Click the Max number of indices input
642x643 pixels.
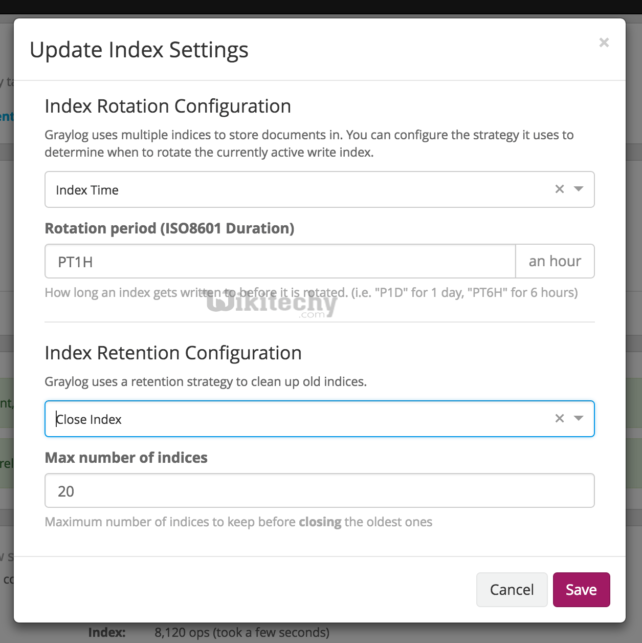(x=319, y=490)
